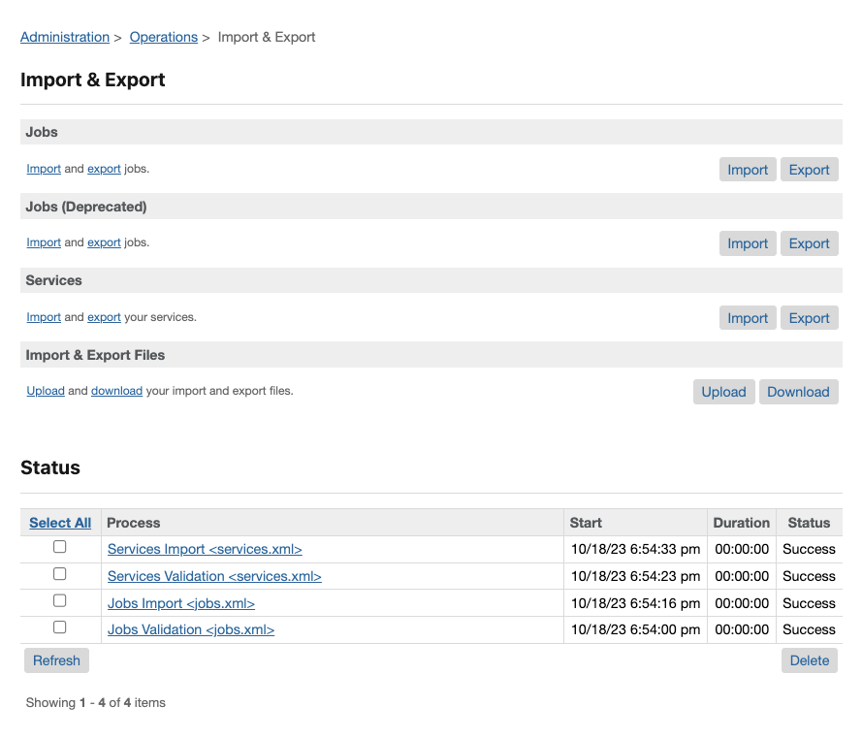Follow the inline download link for files
Screen dimensions: 862x739
(x=116, y=391)
